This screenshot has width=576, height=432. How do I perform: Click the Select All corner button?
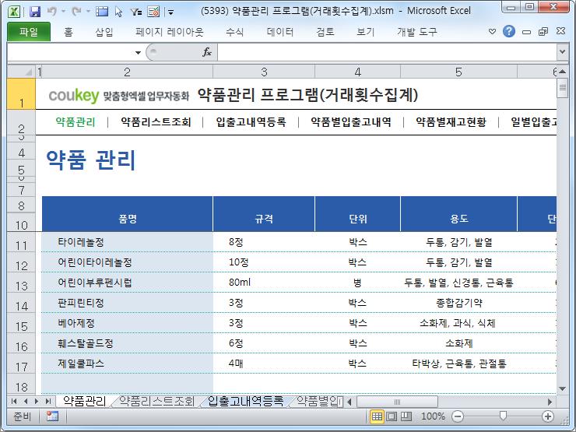pyautogui.click(x=21, y=72)
